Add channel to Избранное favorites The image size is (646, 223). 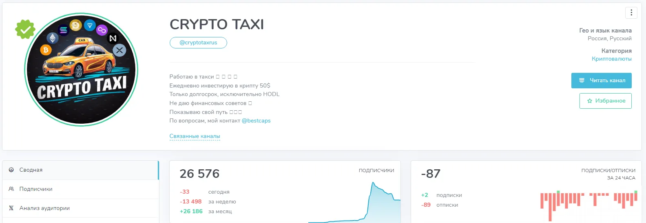coord(605,101)
